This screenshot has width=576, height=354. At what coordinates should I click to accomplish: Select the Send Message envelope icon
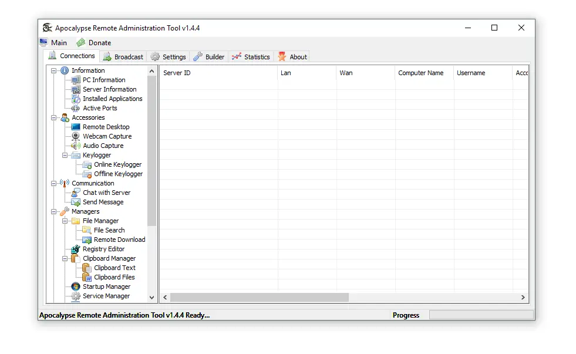click(76, 202)
